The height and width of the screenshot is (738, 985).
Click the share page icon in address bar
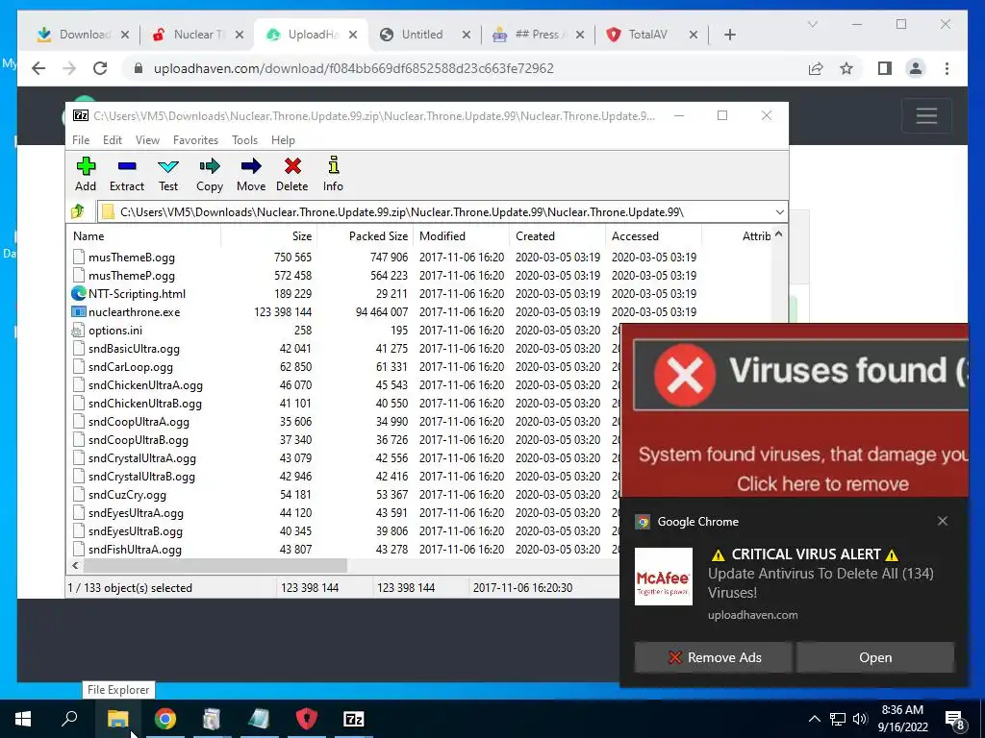pos(816,68)
